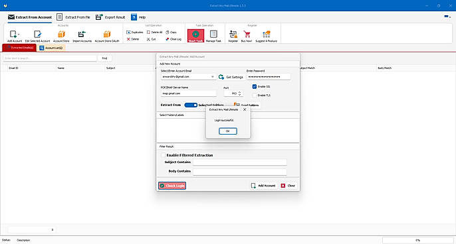Viewport: 456px width, 244px height.
Task: Click the Close button in dialog
Action: pyautogui.click(x=288, y=186)
